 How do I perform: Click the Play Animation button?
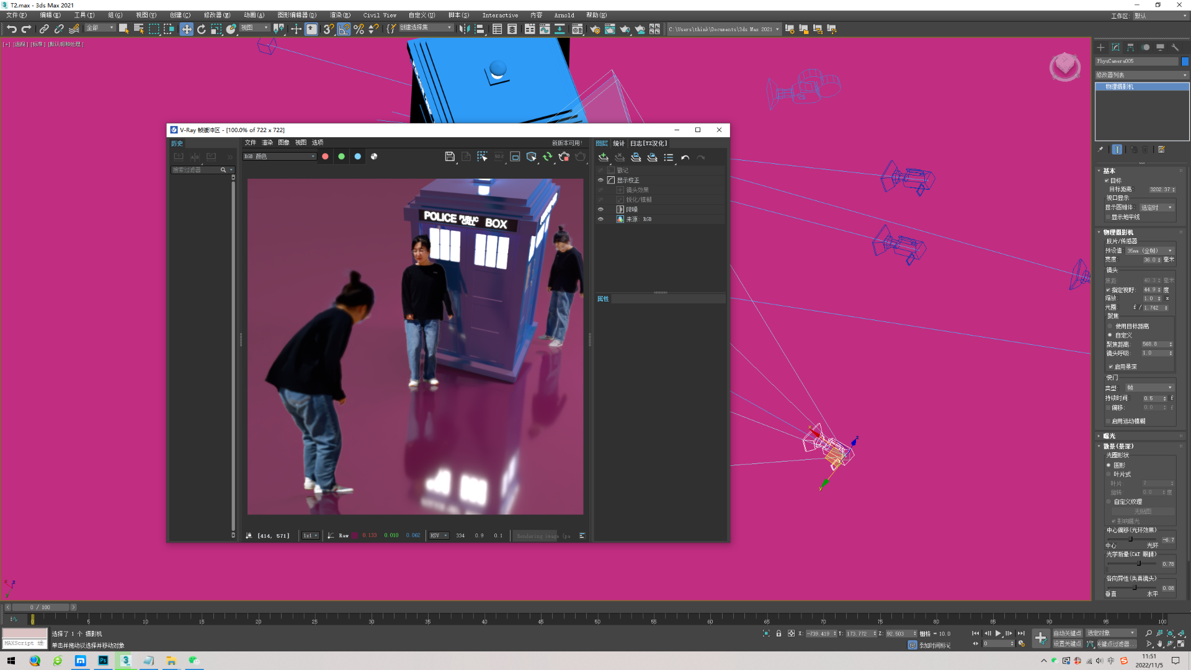pyautogui.click(x=998, y=633)
